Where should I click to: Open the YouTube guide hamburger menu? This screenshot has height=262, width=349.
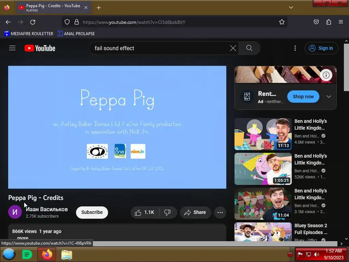[x=12, y=48]
